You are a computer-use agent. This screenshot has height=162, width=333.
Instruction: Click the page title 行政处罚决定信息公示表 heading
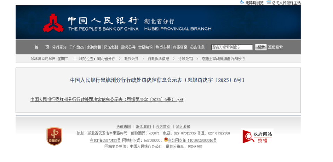pyautogui.click(x=157, y=80)
